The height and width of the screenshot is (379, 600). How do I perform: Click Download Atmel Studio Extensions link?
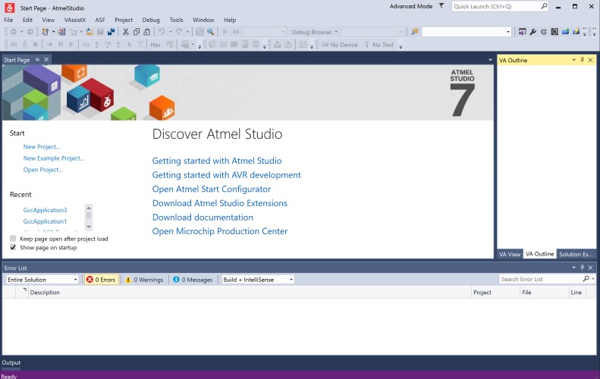pos(220,203)
